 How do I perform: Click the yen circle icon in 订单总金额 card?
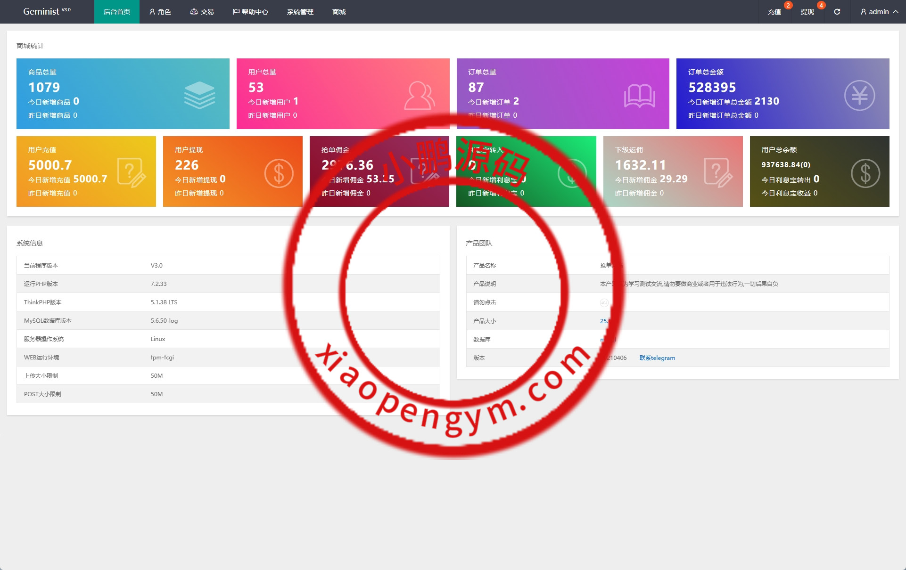(x=859, y=96)
